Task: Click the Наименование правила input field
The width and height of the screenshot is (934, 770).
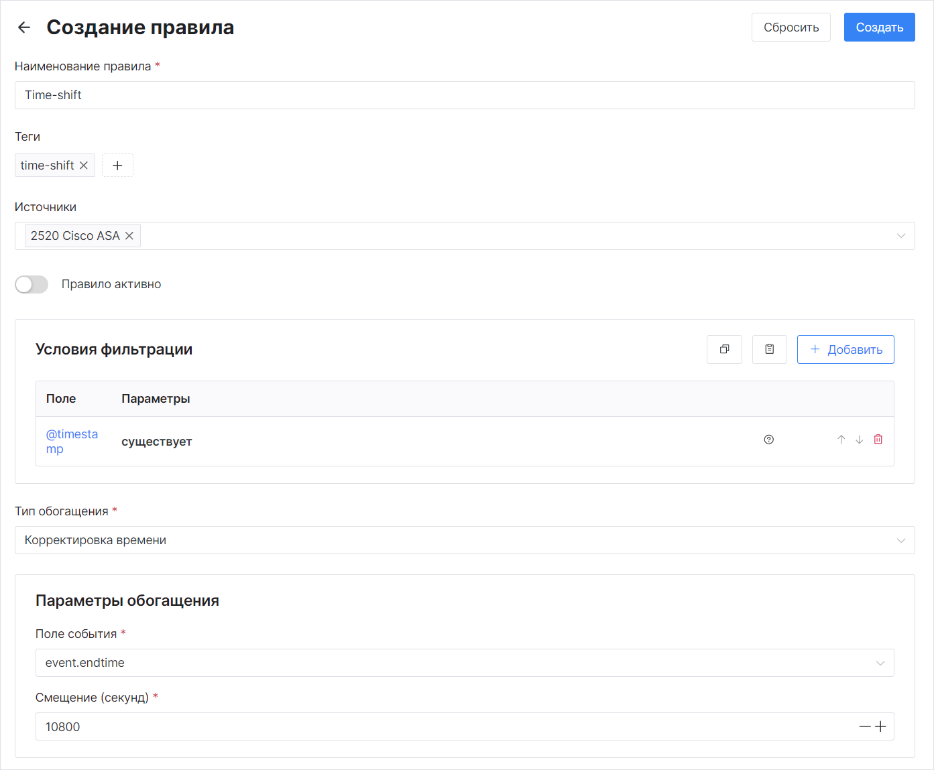Action: point(464,95)
